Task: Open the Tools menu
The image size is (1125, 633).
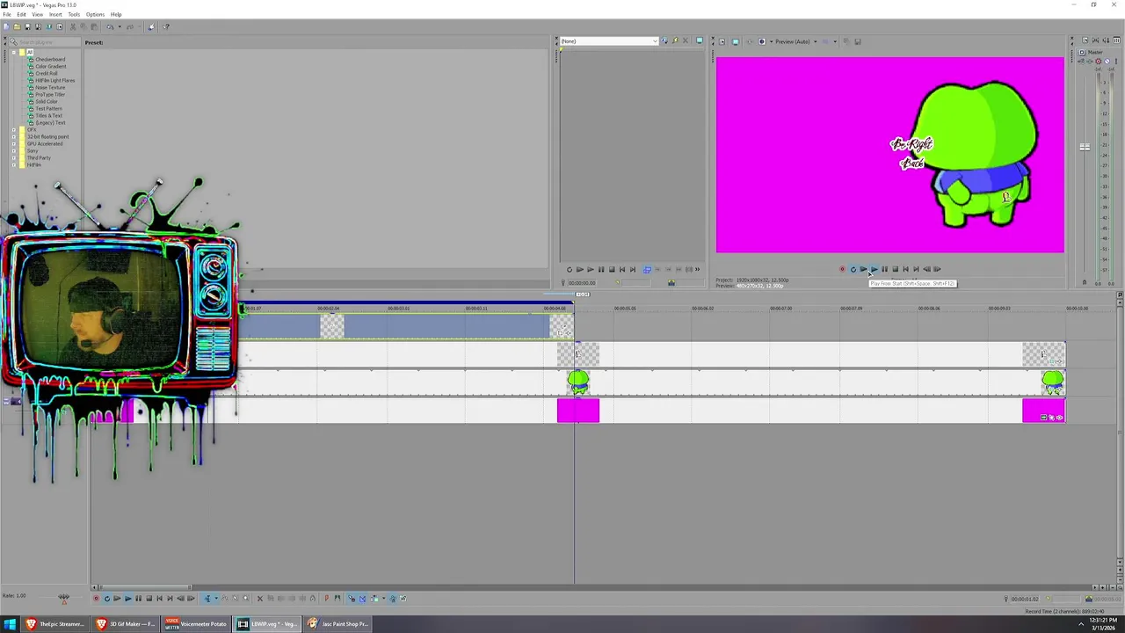Action: point(74,14)
